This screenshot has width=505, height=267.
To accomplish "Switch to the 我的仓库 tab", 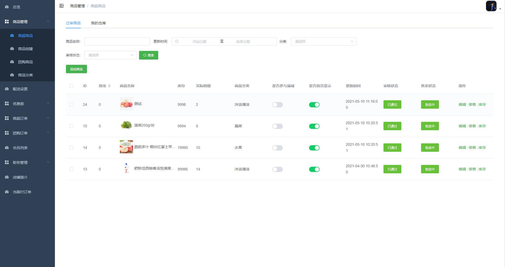I will coord(98,23).
